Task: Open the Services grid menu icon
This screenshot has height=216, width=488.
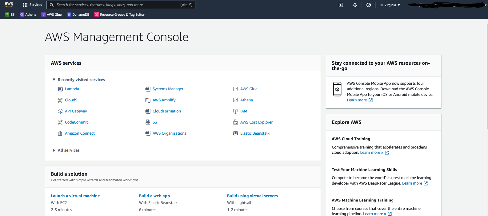Action: click(25, 5)
